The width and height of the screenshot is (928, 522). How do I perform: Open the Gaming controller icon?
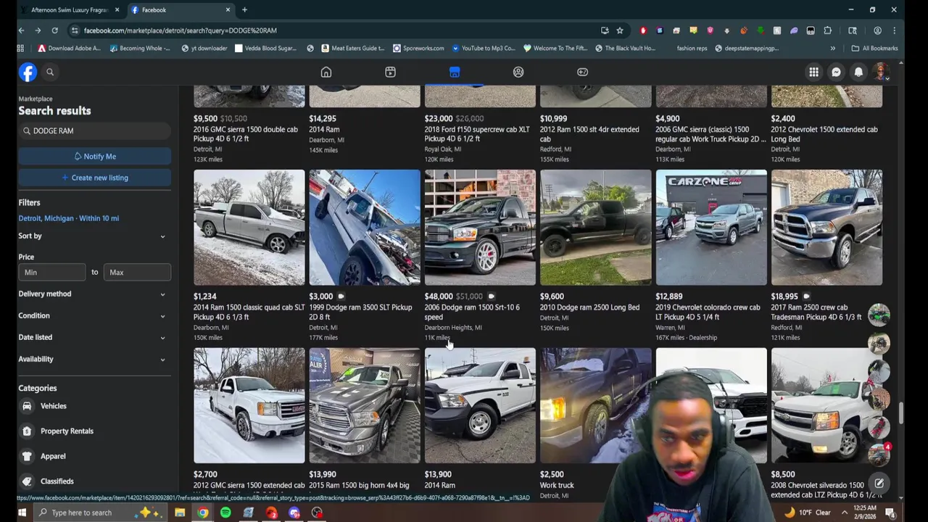pyautogui.click(x=582, y=72)
